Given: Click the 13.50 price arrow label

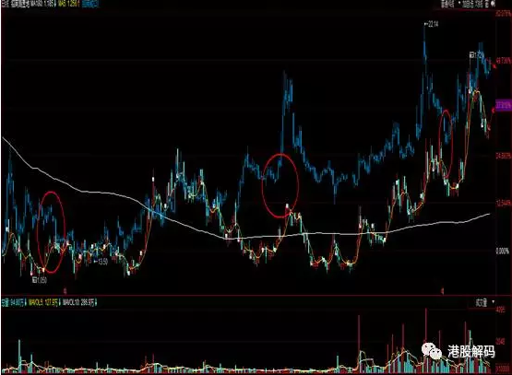Looking at the screenshot, I should coord(101,261).
